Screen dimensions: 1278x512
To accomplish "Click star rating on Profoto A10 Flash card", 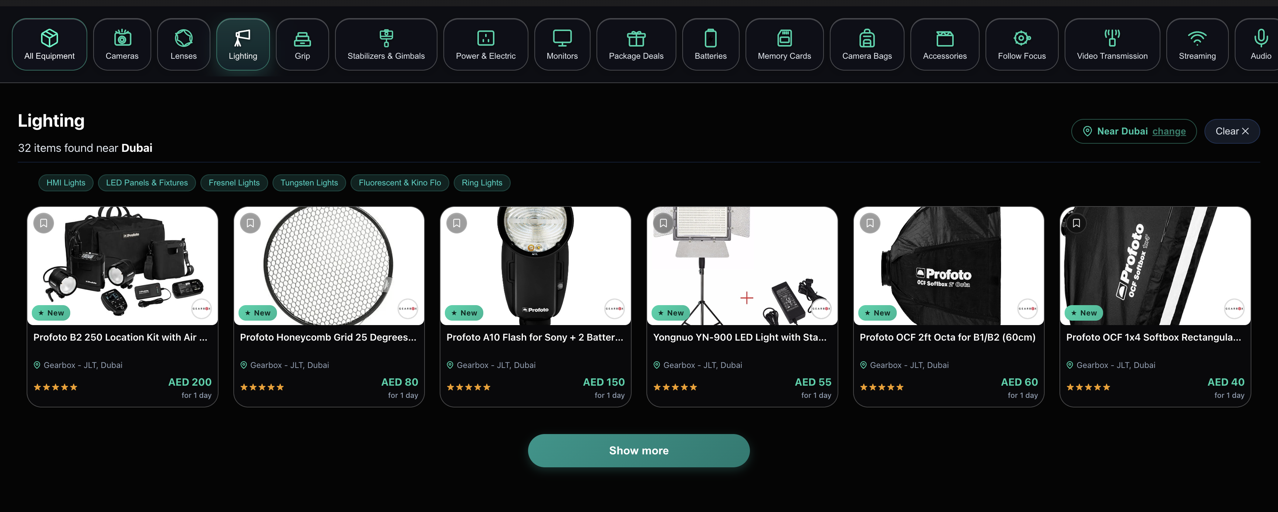I will pyautogui.click(x=468, y=387).
